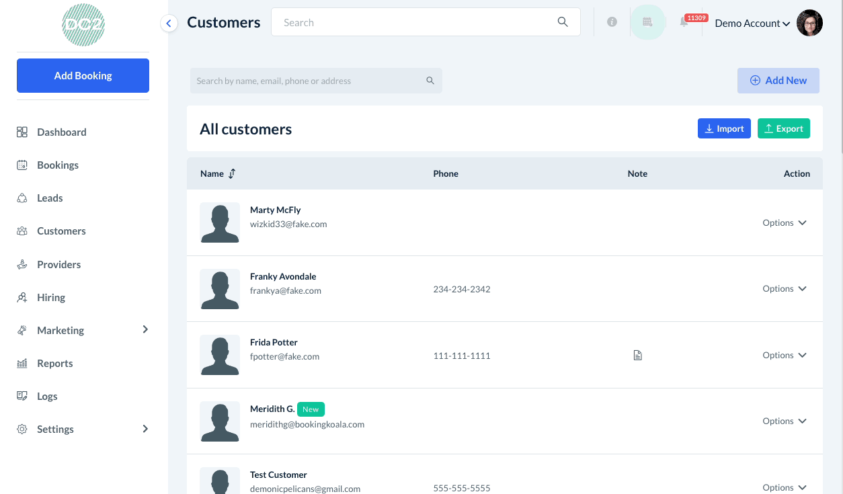Click the notification bell icon
This screenshot has height=494, width=843.
[x=684, y=22]
